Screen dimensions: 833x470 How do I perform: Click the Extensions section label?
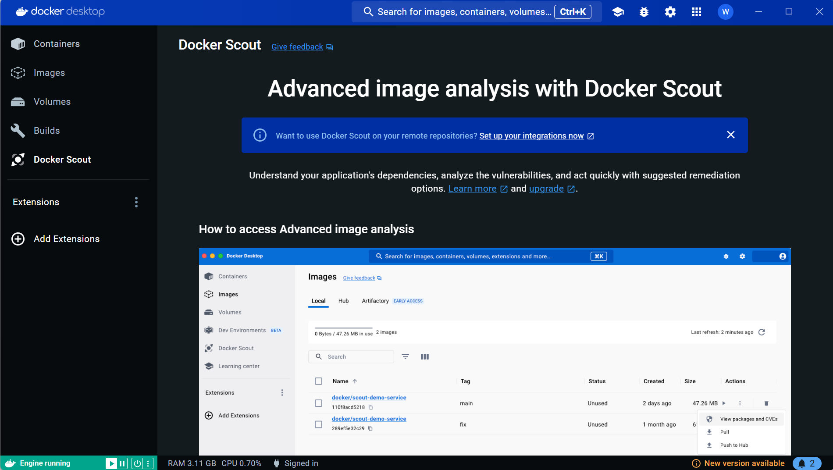coord(36,202)
